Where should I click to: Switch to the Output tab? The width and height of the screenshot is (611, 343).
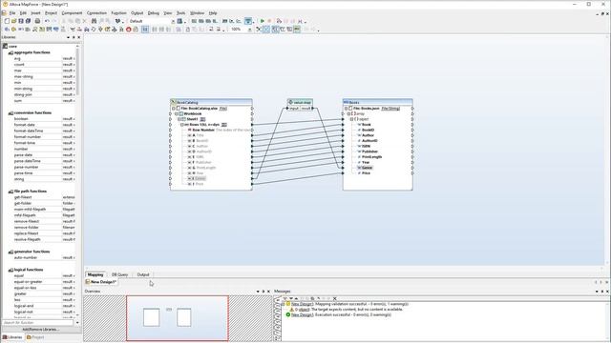click(x=143, y=274)
